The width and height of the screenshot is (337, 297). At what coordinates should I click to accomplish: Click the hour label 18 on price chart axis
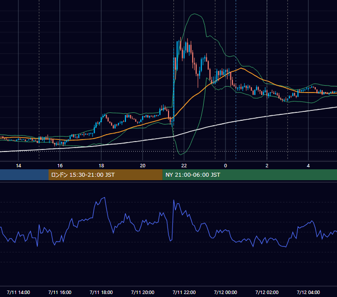(101, 166)
